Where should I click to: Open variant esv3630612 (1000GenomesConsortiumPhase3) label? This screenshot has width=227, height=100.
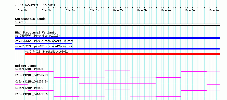point(46,41)
